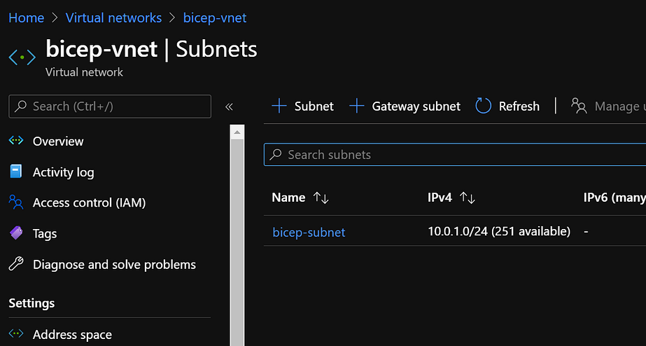Add a Gateway subnet button

click(x=405, y=106)
